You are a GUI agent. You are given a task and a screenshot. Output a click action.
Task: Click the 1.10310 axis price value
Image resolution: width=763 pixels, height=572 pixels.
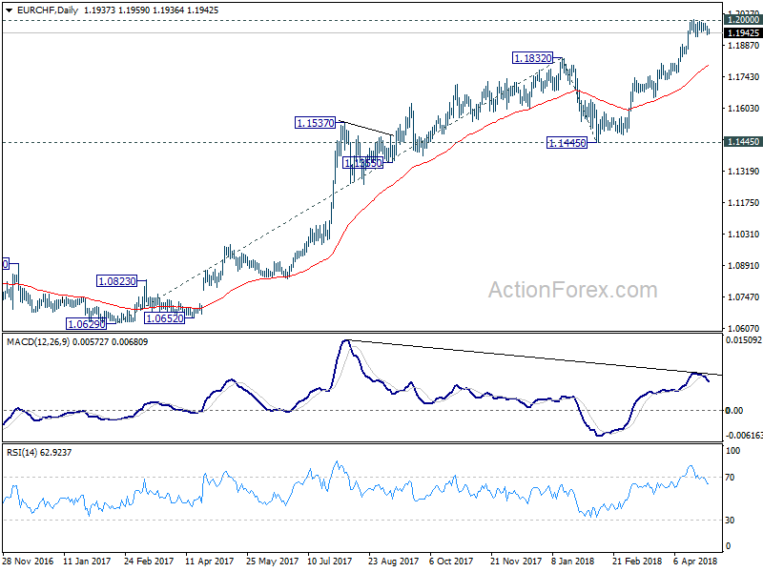coord(743,235)
